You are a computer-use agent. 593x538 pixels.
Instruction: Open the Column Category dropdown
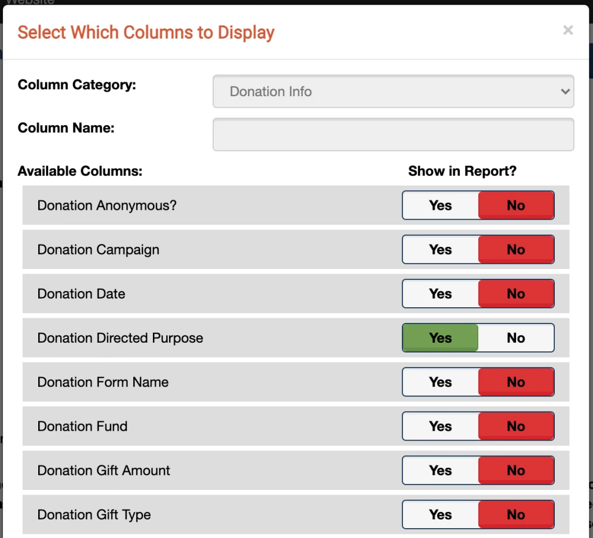pyautogui.click(x=394, y=91)
